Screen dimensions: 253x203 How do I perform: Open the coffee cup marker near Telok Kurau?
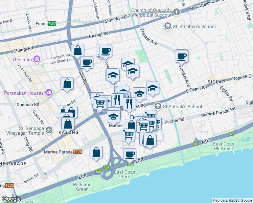click(x=106, y=51)
